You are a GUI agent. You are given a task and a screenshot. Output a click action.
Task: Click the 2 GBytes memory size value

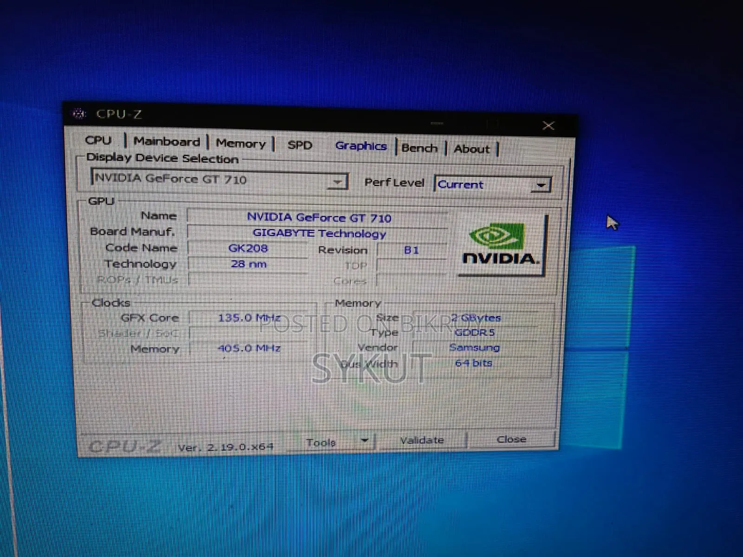476,318
